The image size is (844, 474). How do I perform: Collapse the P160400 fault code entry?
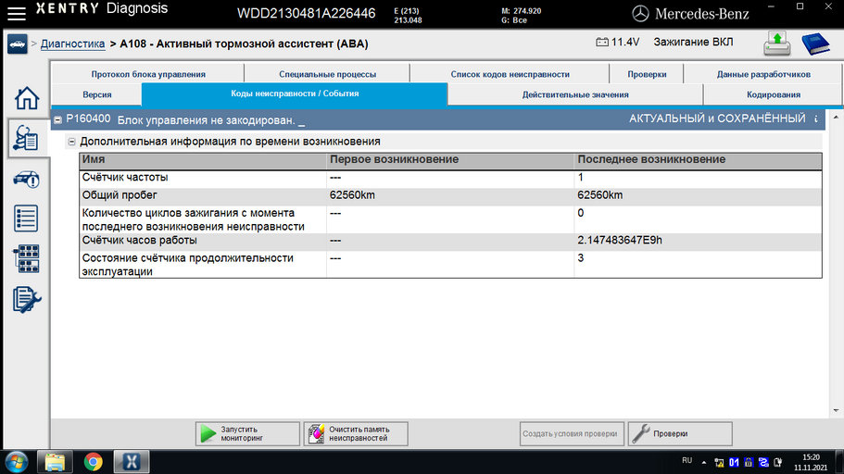pyautogui.click(x=57, y=120)
